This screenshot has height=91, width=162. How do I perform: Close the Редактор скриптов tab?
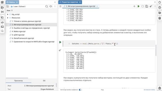point(80,2)
